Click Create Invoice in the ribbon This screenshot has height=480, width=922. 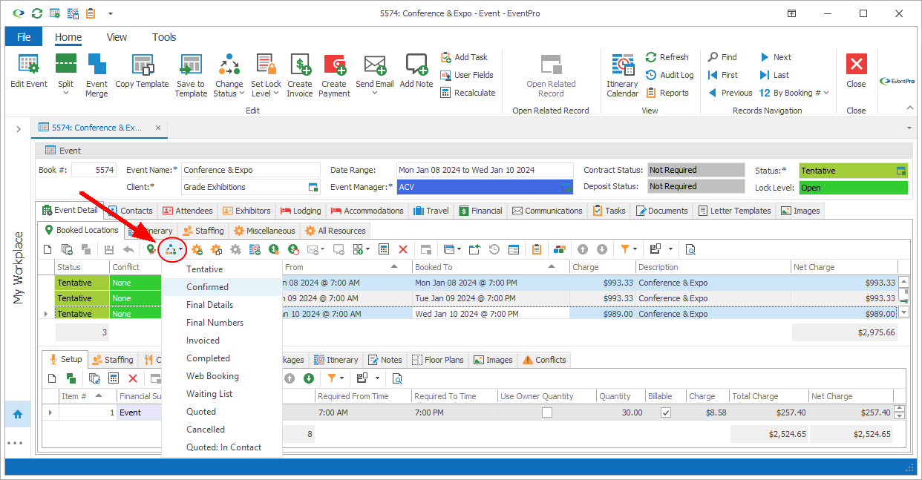point(300,75)
